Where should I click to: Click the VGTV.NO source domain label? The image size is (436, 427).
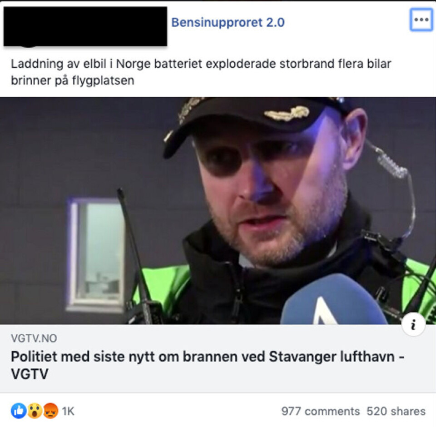point(34,338)
